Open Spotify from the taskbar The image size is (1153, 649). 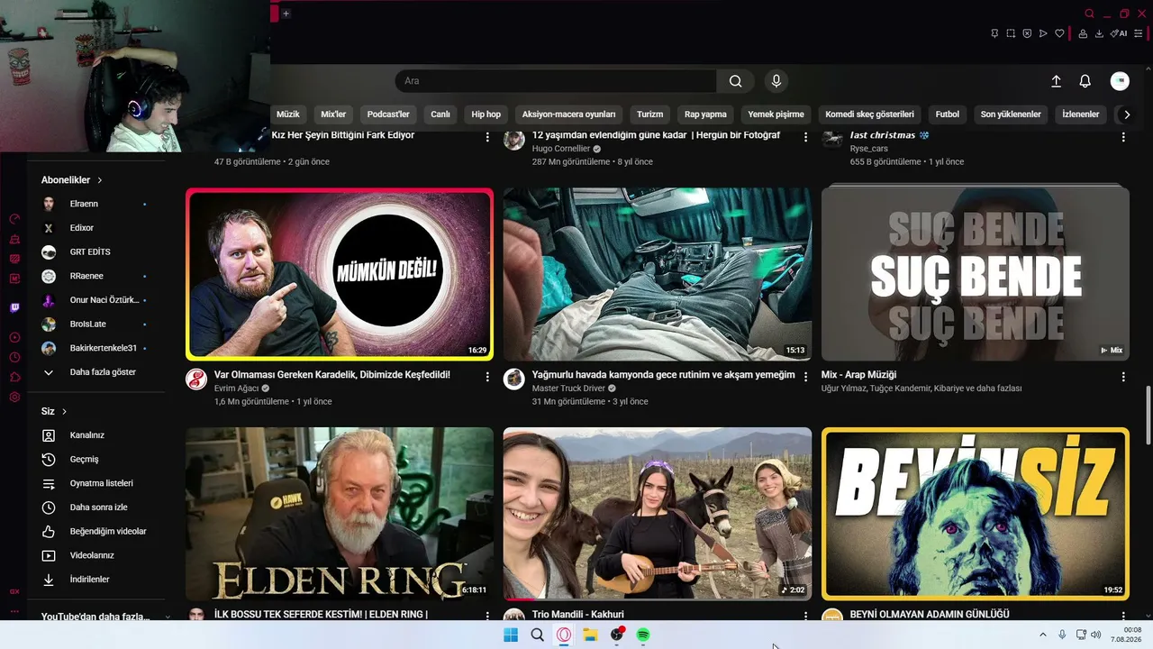[643, 635]
